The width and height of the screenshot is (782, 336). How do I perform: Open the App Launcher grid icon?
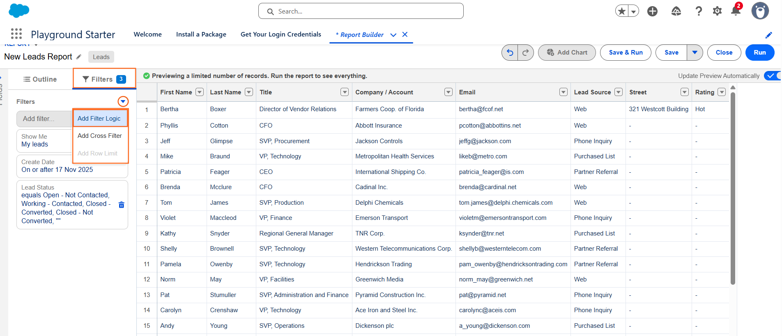pyautogui.click(x=16, y=34)
